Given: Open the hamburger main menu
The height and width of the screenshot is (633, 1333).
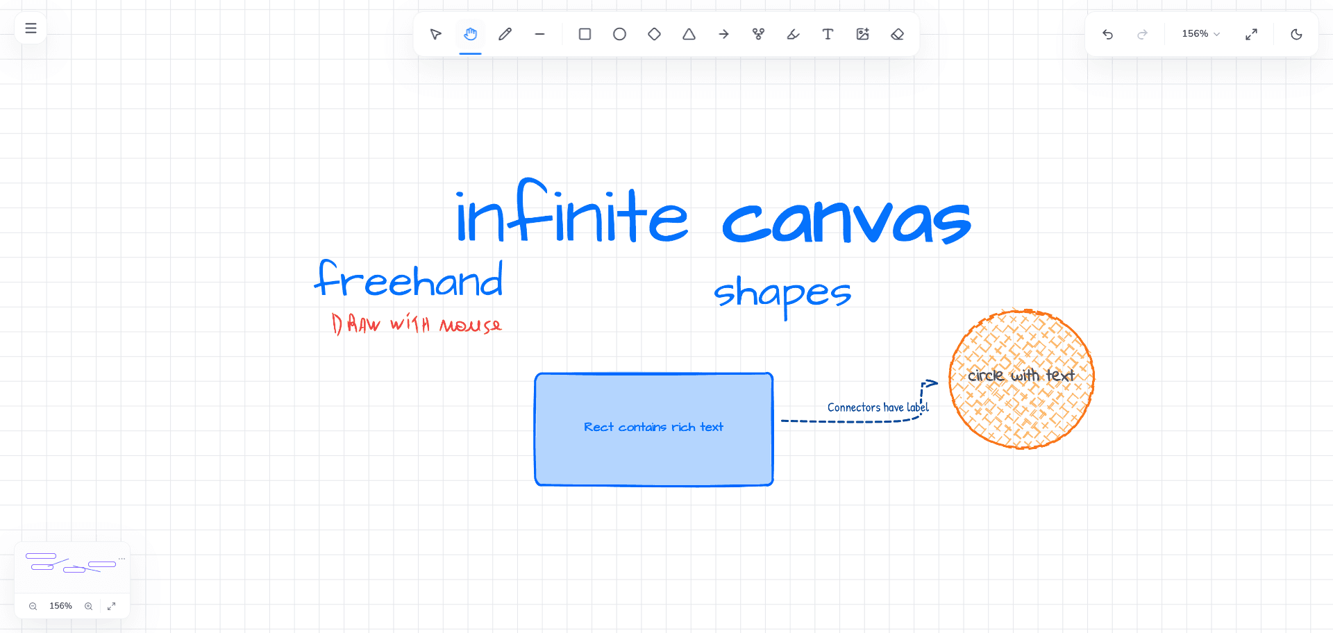Looking at the screenshot, I should tap(31, 28).
